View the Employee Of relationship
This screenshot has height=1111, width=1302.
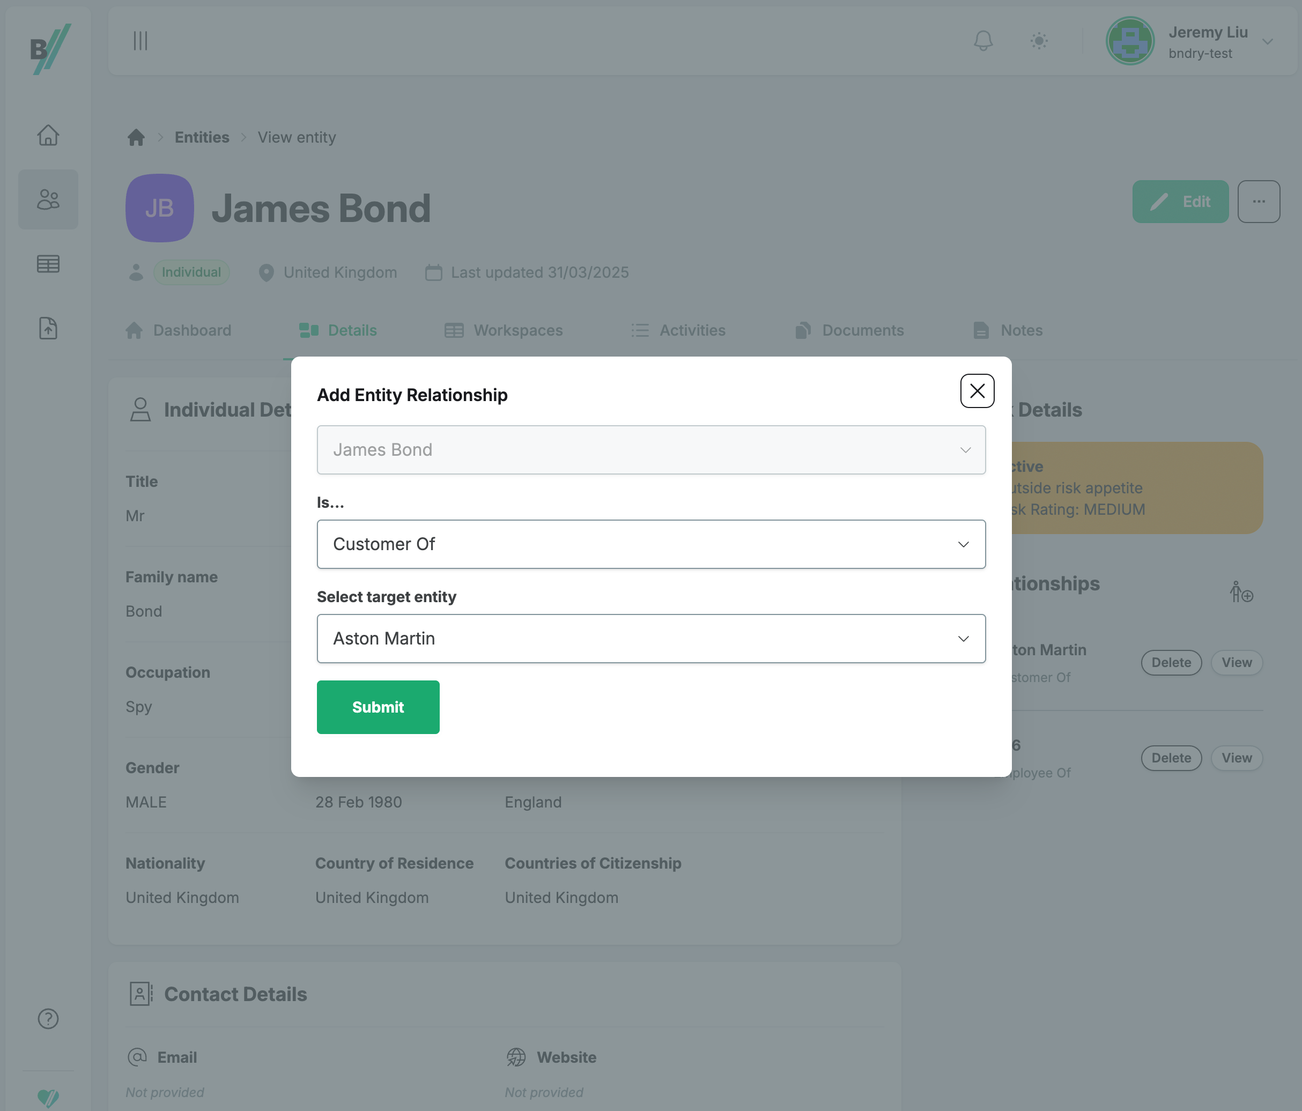(x=1237, y=758)
